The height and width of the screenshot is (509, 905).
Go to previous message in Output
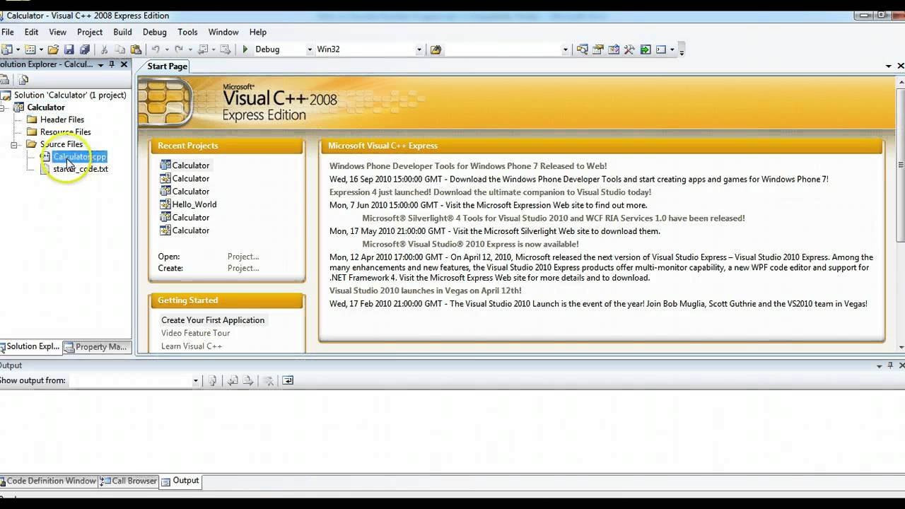[x=233, y=380]
